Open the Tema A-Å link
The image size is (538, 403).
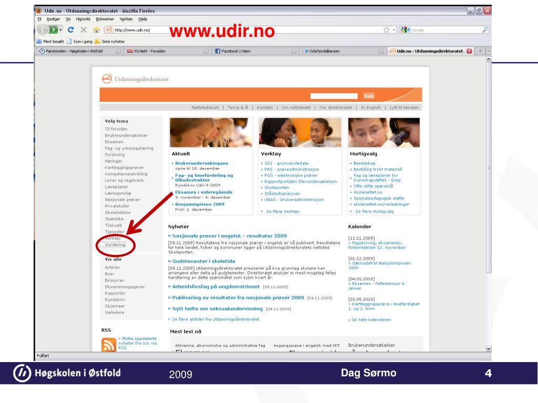point(237,108)
